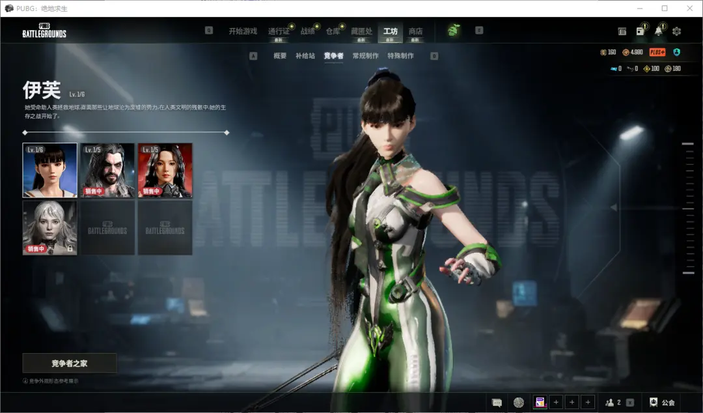703x413 pixels.
Task: Click the character level progress bar
Action: click(x=126, y=132)
